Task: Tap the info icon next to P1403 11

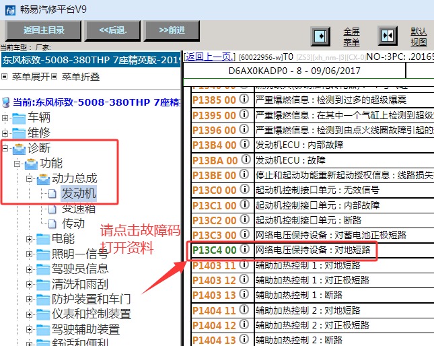Action: (244, 265)
